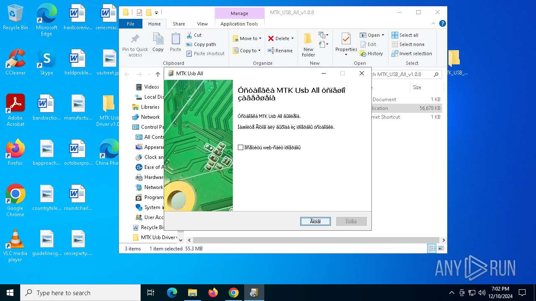
Task: Click the Up directory arrow in Explorer
Action: point(157,74)
